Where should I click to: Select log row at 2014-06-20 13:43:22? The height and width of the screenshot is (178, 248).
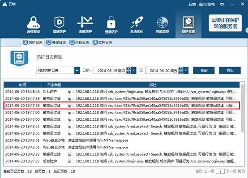(122, 154)
